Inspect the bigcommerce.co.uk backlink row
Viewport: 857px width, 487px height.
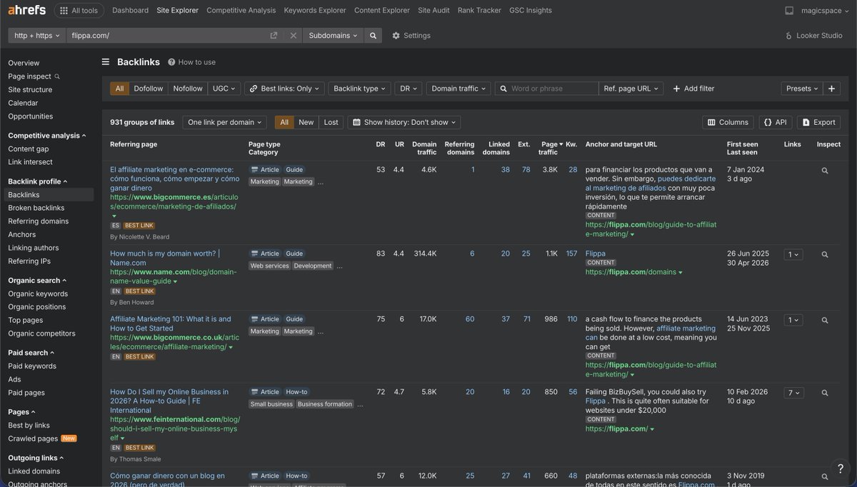(x=825, y=320)
